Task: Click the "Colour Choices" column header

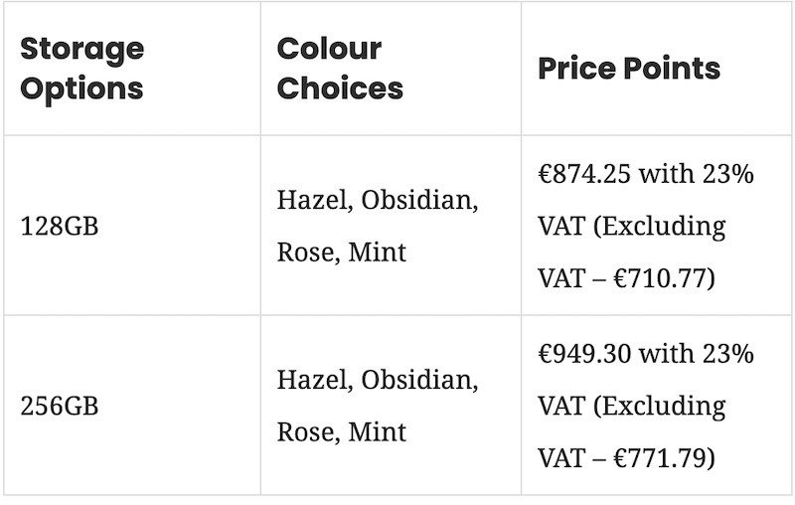Action: point(340,68)
